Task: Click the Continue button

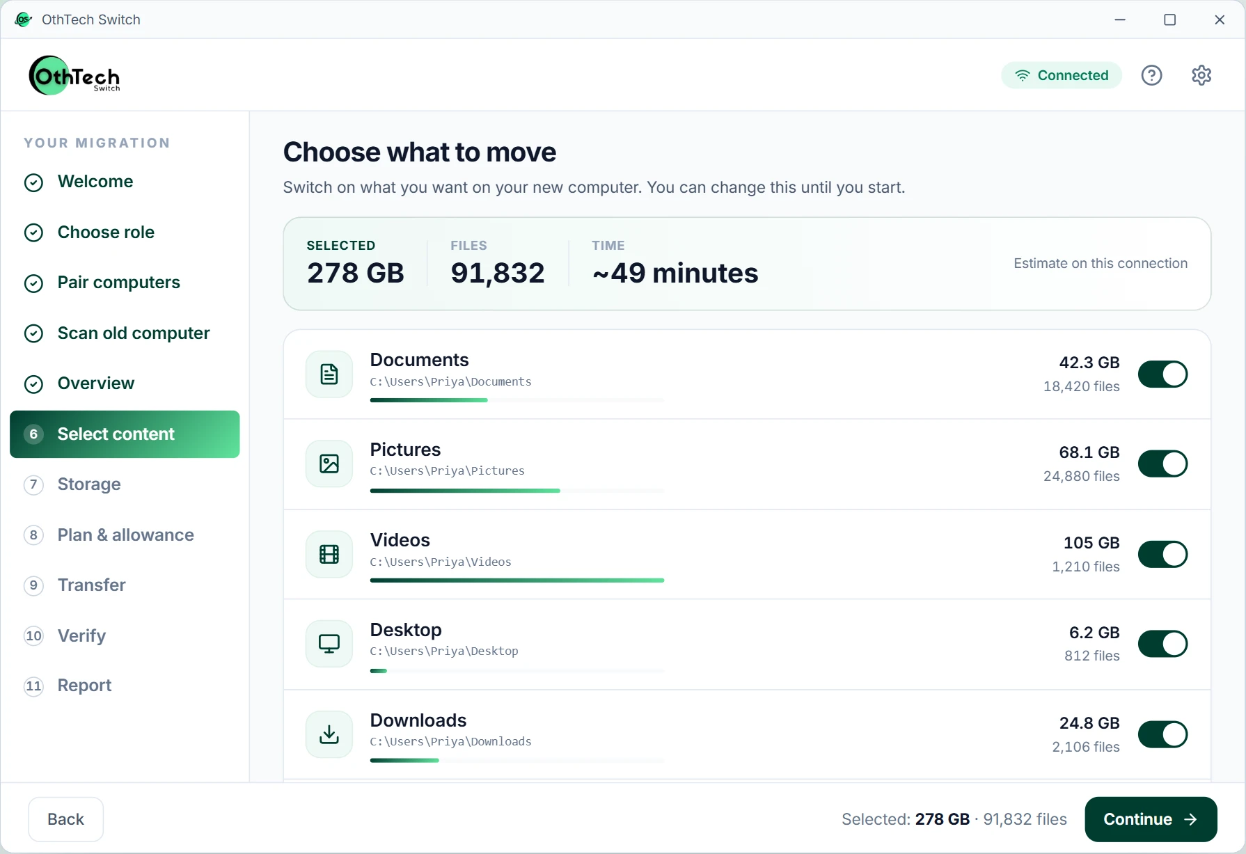Action: pos(1151,819)
